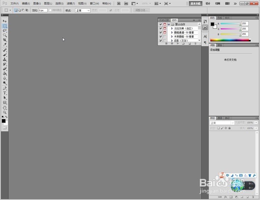Image resolution: width=260 pixels, height=200 pixels.
Task: Open the Paragraph panel icon in dock
Action: pos(205,42)
